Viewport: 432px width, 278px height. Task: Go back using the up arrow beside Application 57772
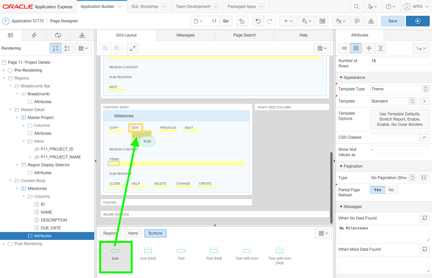pos(6,21)
